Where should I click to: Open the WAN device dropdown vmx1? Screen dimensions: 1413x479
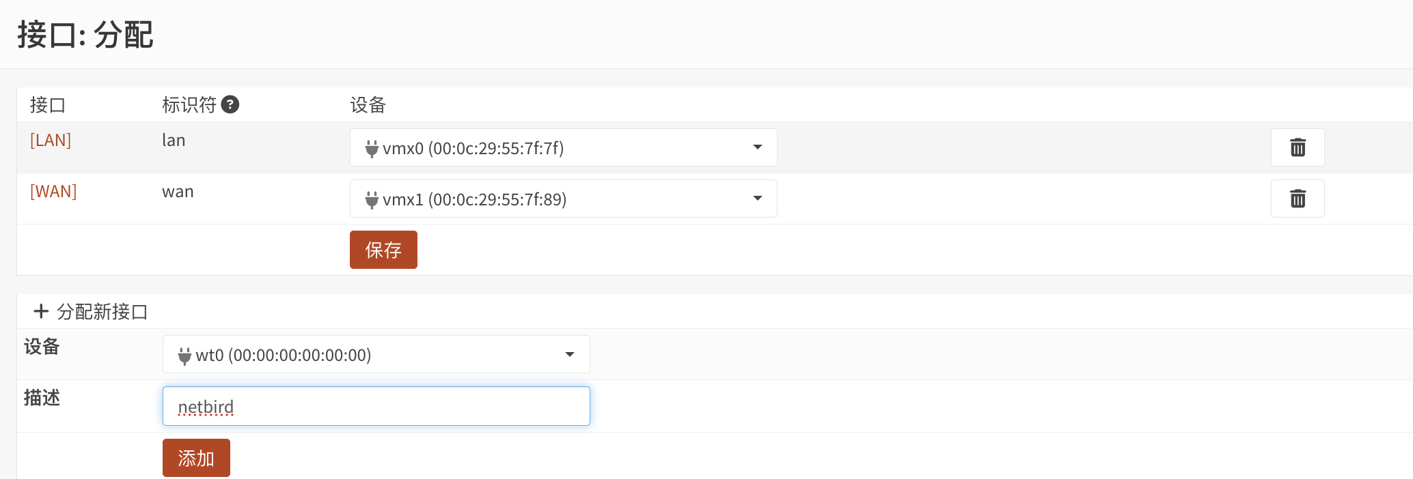tap(564, 199)
